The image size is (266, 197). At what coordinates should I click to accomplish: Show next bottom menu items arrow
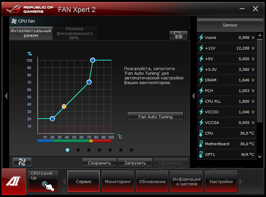[x=241, y=182]
